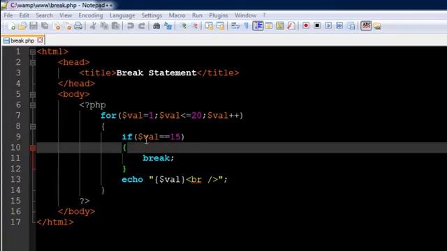
Task: Collapse the php block fold on line 6
Action: pos(33,105)
